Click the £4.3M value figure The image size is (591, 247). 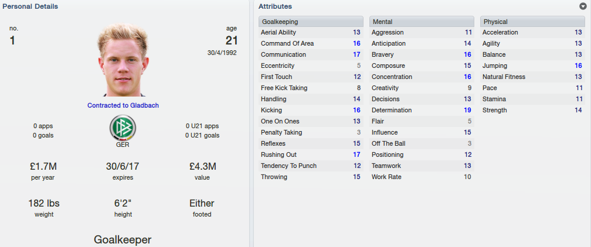pyautogui.click(x=203, y=166)
